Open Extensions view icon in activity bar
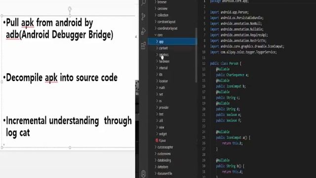The image size is (316, 178). [143, 45]
